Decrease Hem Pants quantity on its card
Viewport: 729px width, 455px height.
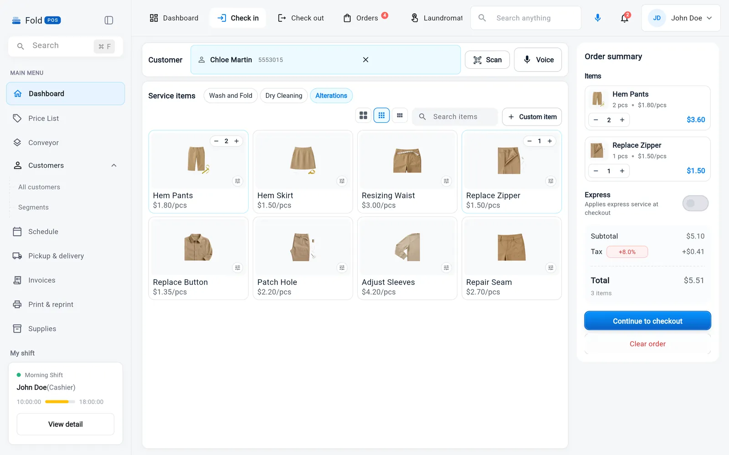coord(216,141)
